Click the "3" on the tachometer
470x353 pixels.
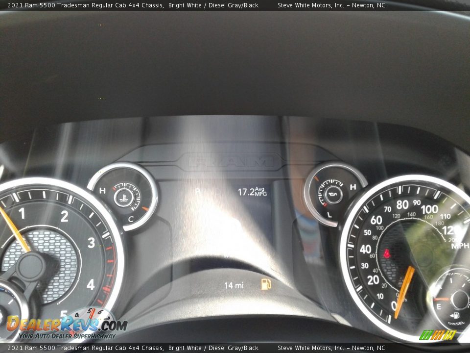(x=92, y=243)
